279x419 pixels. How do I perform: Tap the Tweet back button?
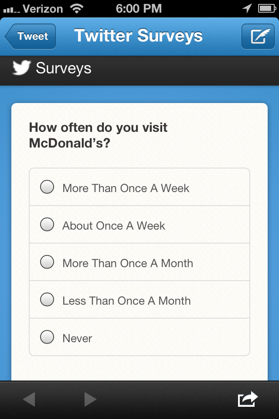click(x=30, y=36)
